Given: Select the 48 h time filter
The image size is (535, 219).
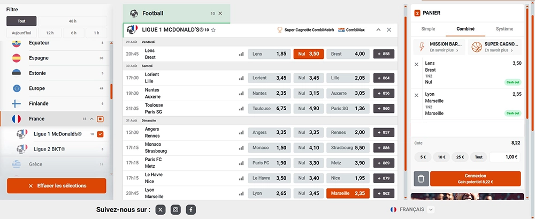Looking at the screenshot, I should (73, 21).
